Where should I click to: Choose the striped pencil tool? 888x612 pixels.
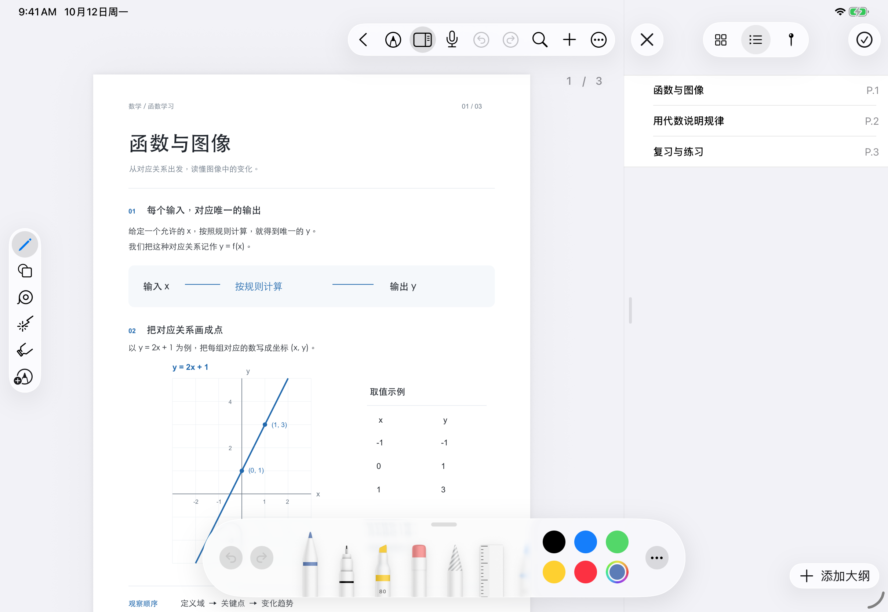click(455, 570)
